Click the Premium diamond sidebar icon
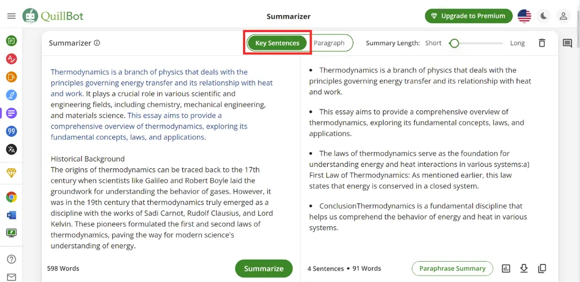This screenshot has height=282, width=580. coord(11,173)
